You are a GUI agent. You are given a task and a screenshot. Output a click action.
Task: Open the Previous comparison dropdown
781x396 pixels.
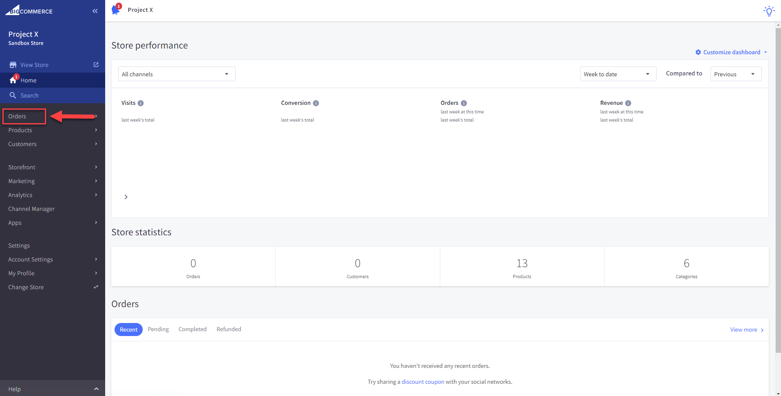pyautogui.click(x=736, y=74)
